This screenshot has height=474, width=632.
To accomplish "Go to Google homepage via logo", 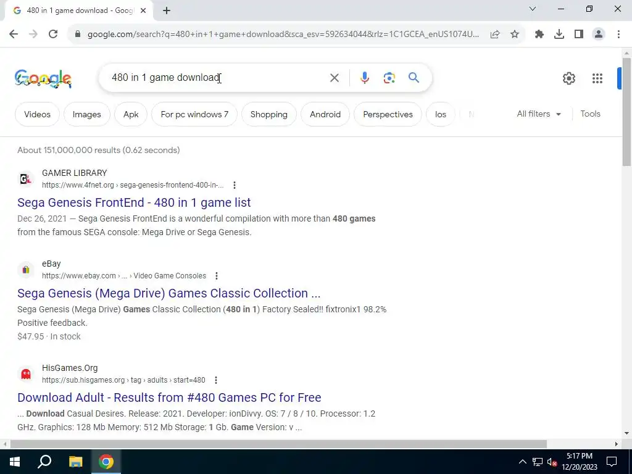I will [x=43, y=78].
